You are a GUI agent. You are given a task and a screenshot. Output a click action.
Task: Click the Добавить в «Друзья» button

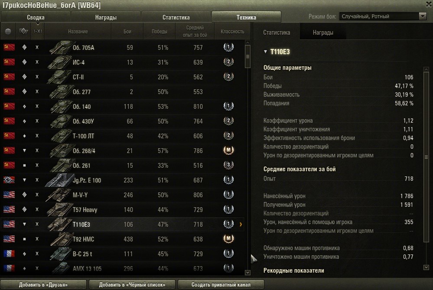(43, 285)
